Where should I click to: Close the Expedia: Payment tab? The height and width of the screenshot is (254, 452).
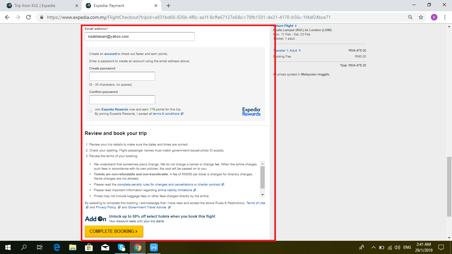[x=156, y=6]
